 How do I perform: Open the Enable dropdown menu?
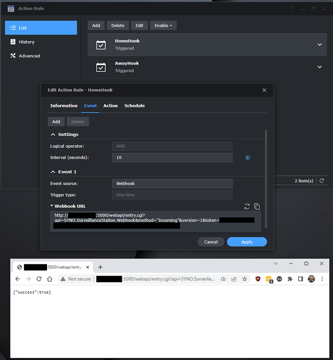click(163, 25)
